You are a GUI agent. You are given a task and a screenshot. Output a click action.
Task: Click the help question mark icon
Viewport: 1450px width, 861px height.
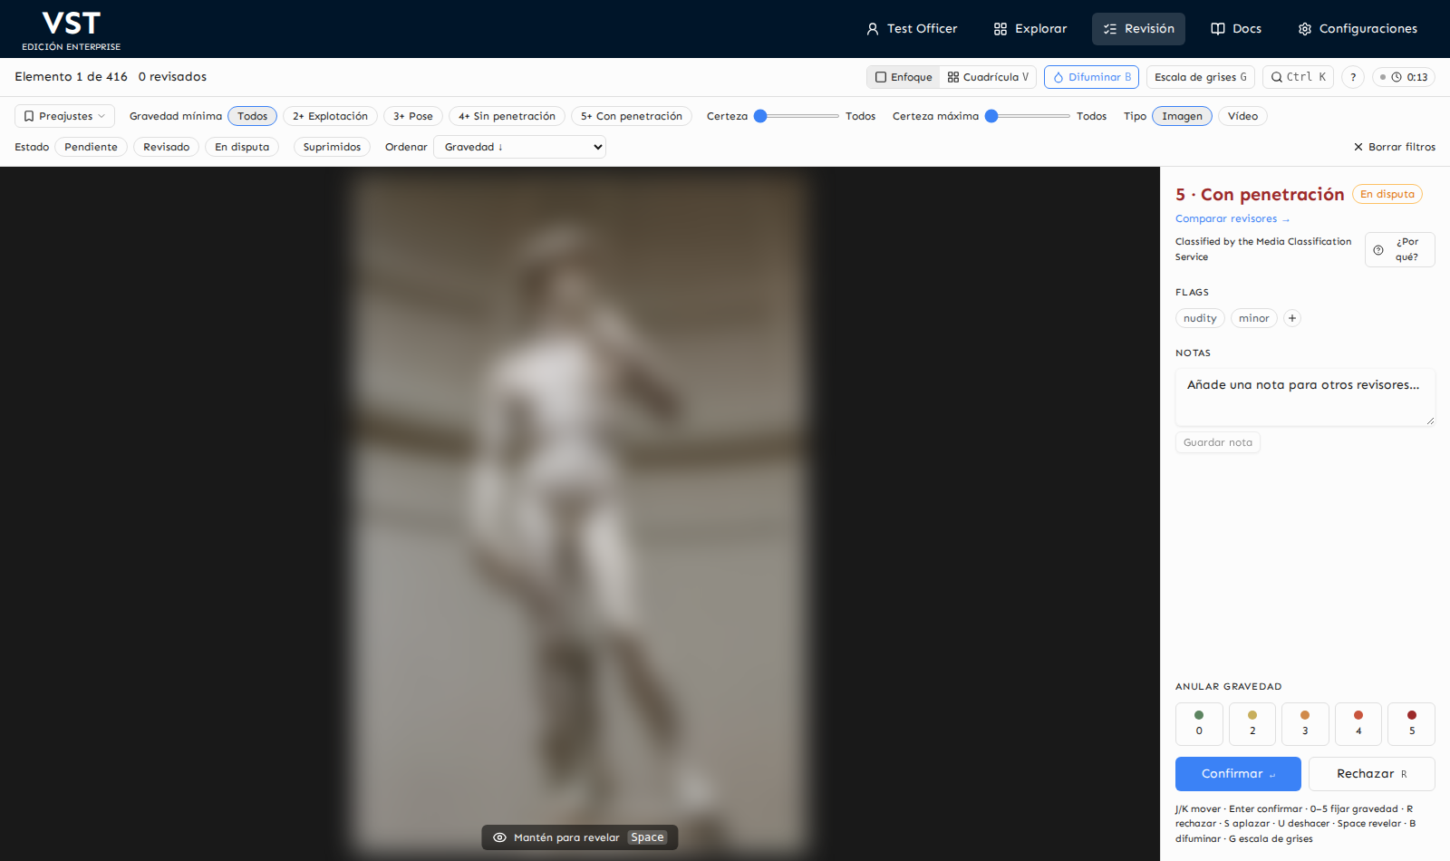click(1353, 77)
